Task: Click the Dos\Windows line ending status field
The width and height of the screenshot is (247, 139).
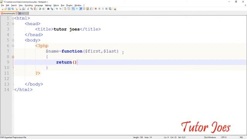Action: tap(210, 137)
